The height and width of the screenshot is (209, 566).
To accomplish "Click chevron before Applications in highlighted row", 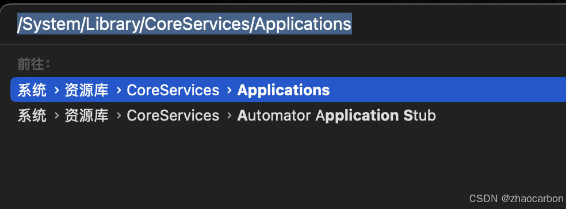I will click(229, 90).
